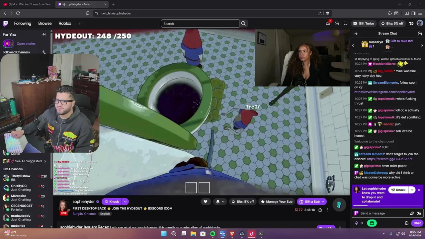425x239 pixels.
Task: Expand Knock dropdown in chat collaborate banner
Action: [x=412, y=190]
